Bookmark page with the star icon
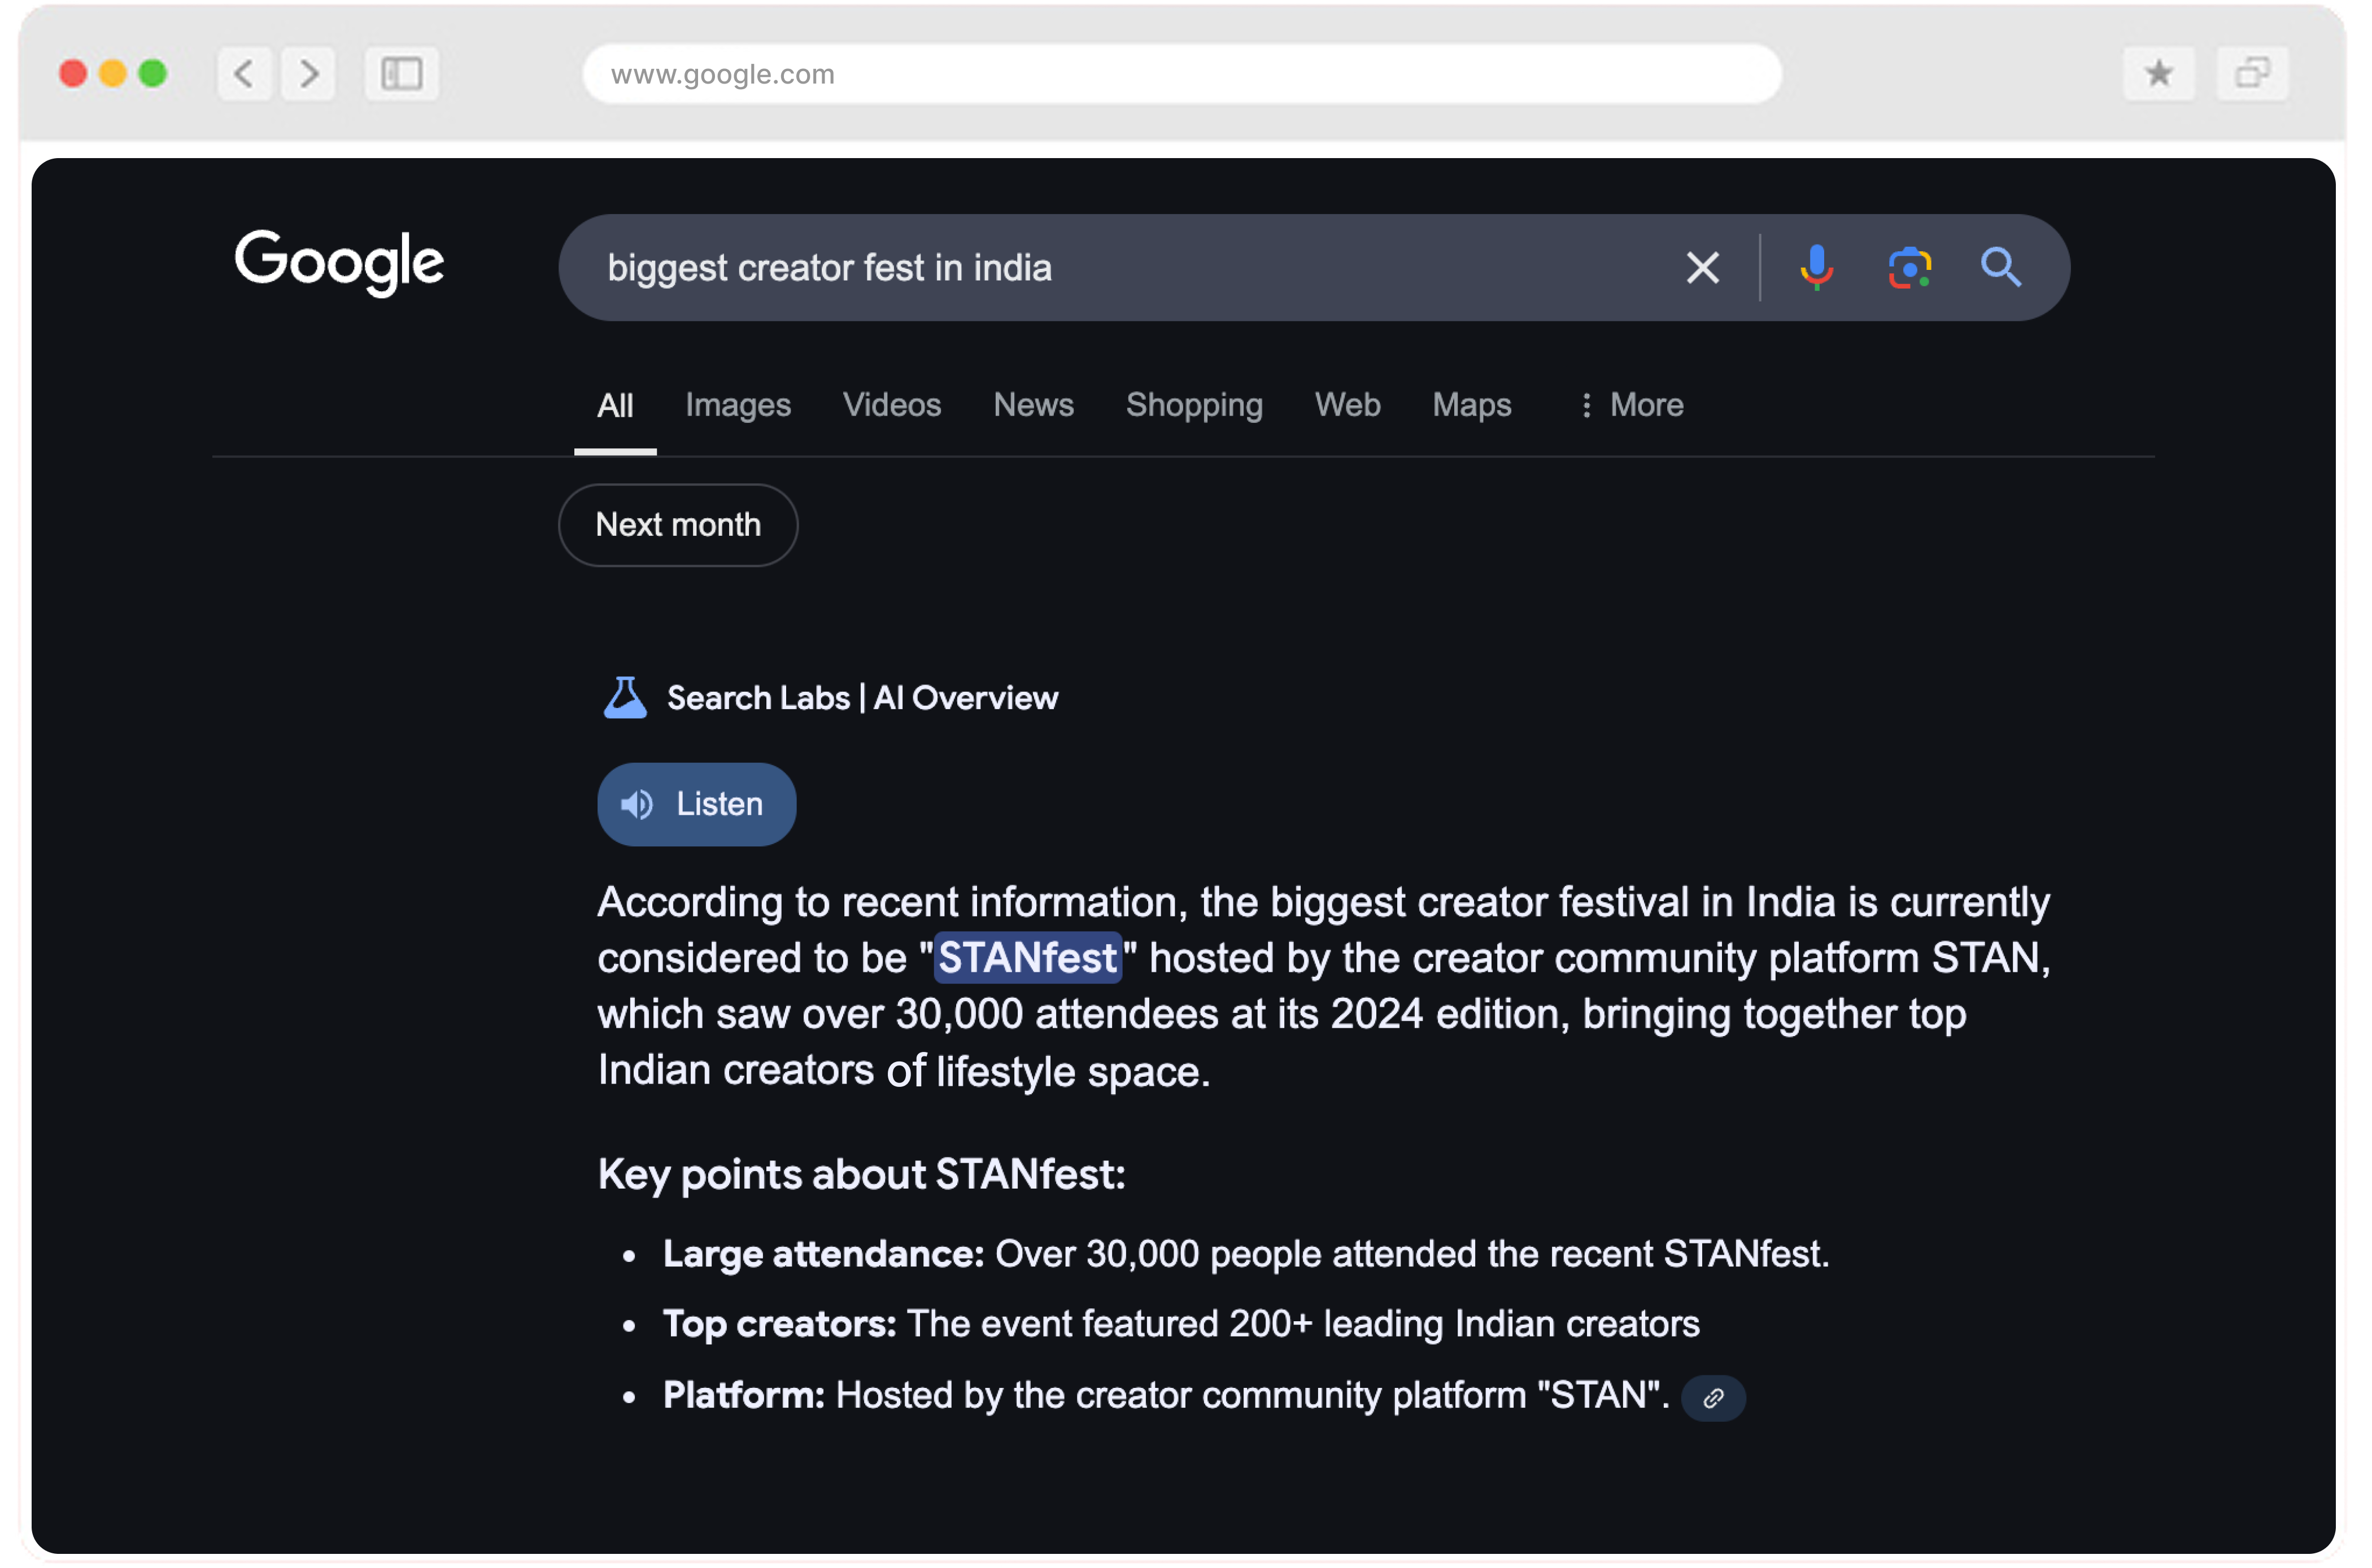2372x1568 pixels. [x=2158, y=73]
